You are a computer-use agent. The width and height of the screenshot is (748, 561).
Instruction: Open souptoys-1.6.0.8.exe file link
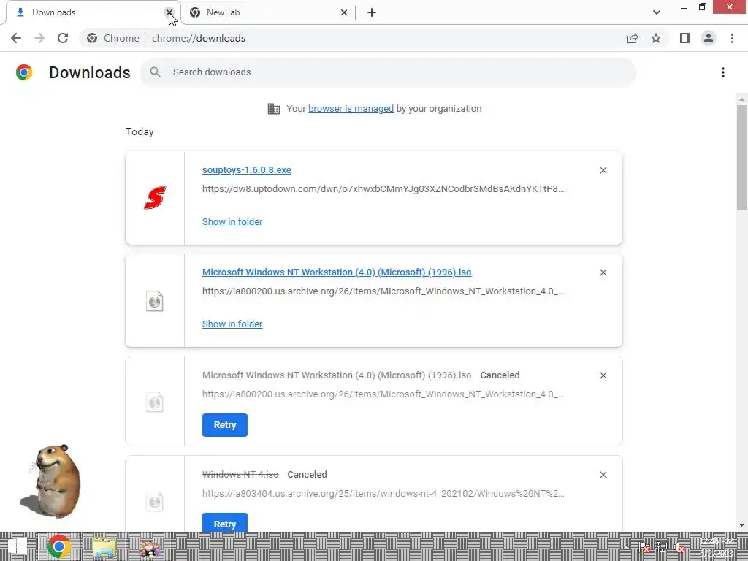[x=247, y=169]
